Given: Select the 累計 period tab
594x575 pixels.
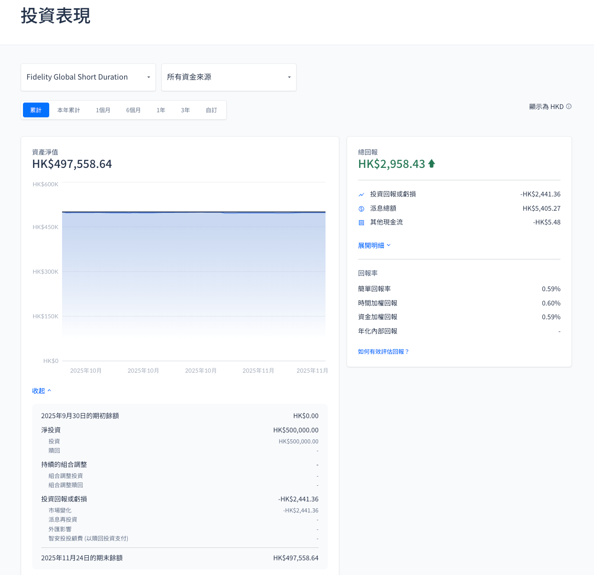Looking at the screenshot, I should pyautogui.click(x=36, y=110).
